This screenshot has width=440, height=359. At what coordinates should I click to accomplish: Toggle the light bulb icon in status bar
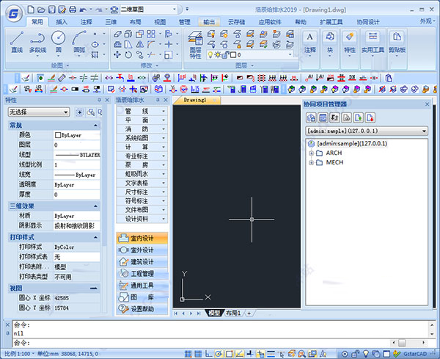366,354
